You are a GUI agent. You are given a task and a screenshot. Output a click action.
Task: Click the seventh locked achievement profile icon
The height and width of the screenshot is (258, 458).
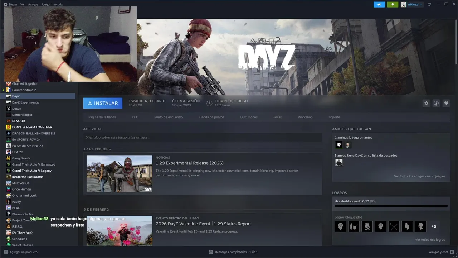[420, 226]
